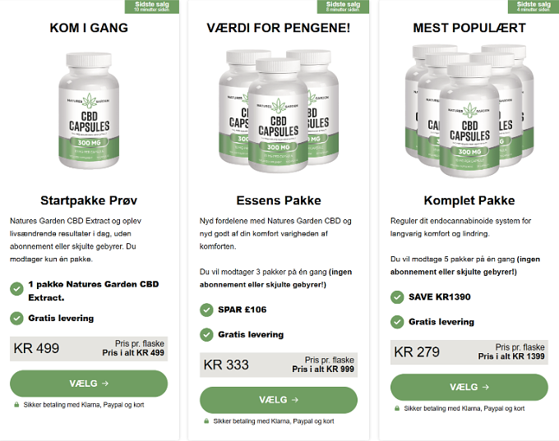
Task: Click the VÆLG button under Startpakke Prøv
Action: coord(89,384)
